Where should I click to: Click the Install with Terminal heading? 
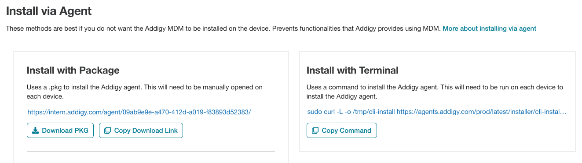click(352, 70)
